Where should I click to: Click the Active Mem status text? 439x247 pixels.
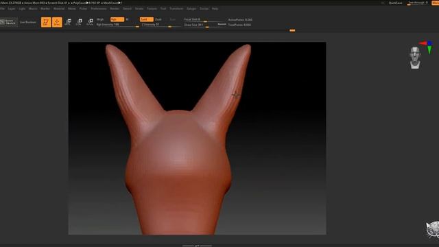click(35, 3)
